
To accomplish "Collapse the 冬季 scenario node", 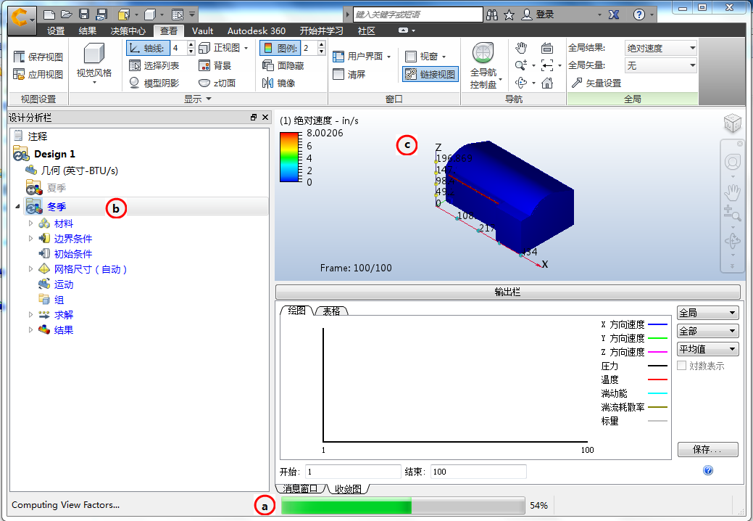I will click(18, 206).
